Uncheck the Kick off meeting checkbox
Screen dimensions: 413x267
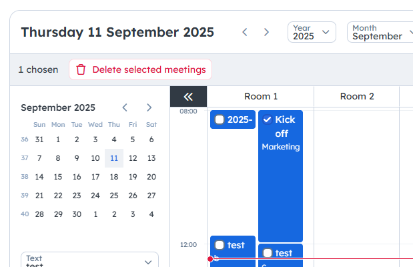tap(268, 119)
